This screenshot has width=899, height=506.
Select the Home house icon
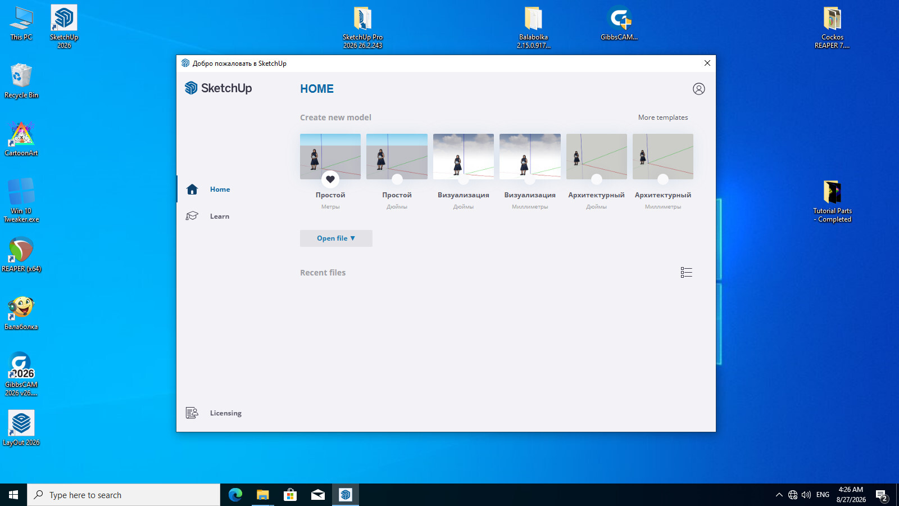pos(192,189)
